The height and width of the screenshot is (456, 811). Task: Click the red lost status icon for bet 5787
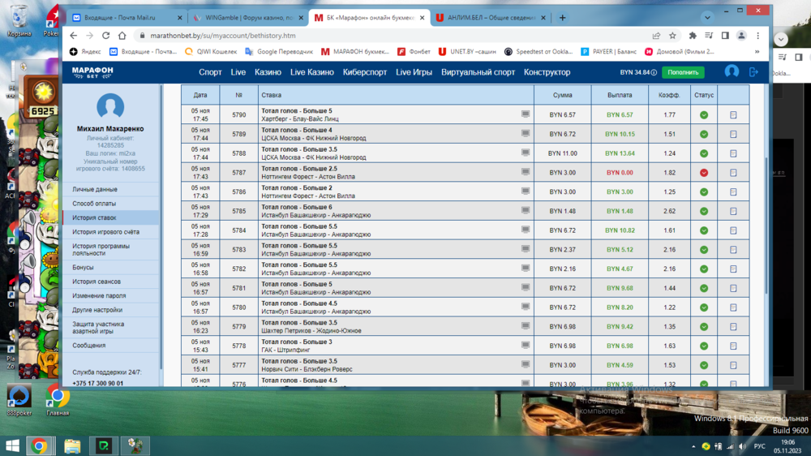click(704, 173)
